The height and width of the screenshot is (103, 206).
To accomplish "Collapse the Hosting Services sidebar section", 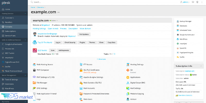I will tap(25, 14).
